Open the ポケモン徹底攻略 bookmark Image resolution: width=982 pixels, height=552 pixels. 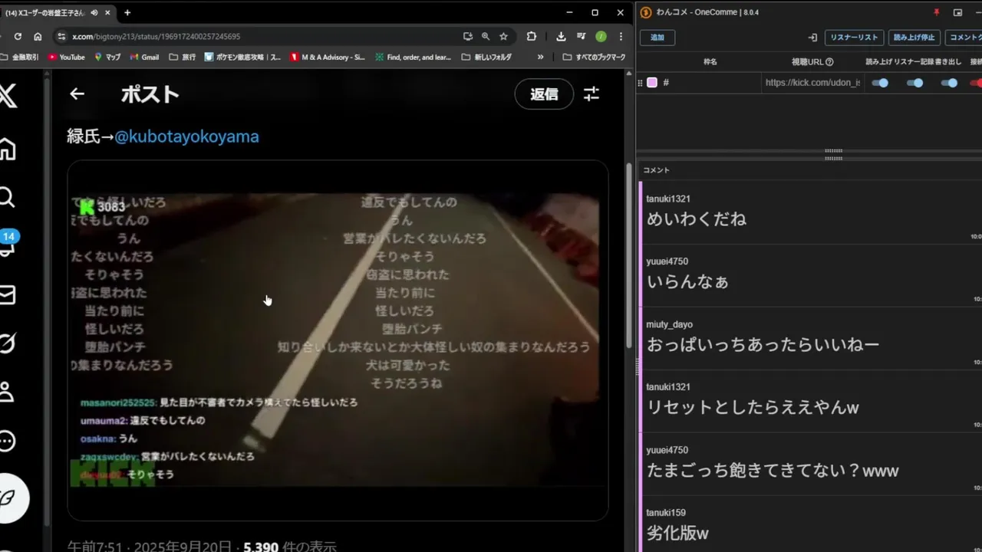click(242, 57)
